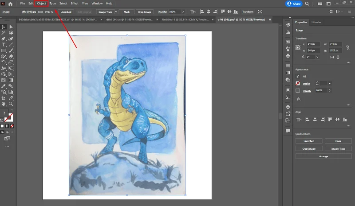
Task: Select the Direct Selection tool
Action: click(11, 27)
